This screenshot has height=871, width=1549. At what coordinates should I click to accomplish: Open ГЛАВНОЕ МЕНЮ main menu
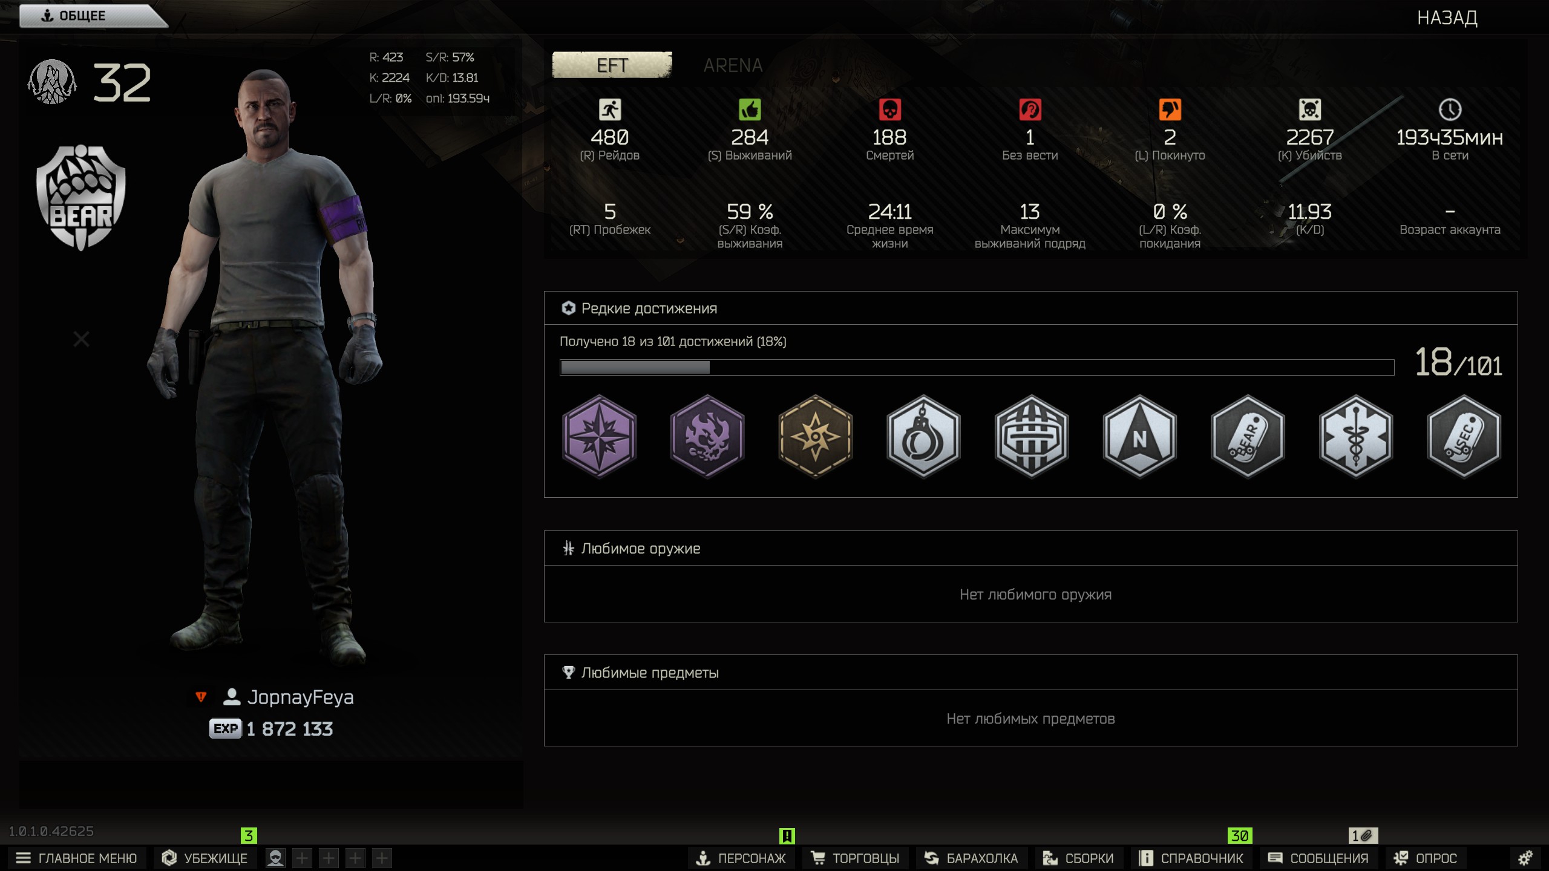(x=77, y=858)
